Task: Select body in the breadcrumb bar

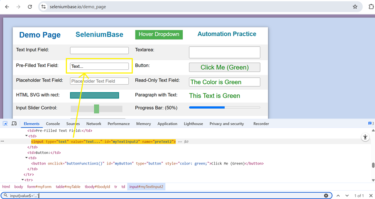Action: 18,187
